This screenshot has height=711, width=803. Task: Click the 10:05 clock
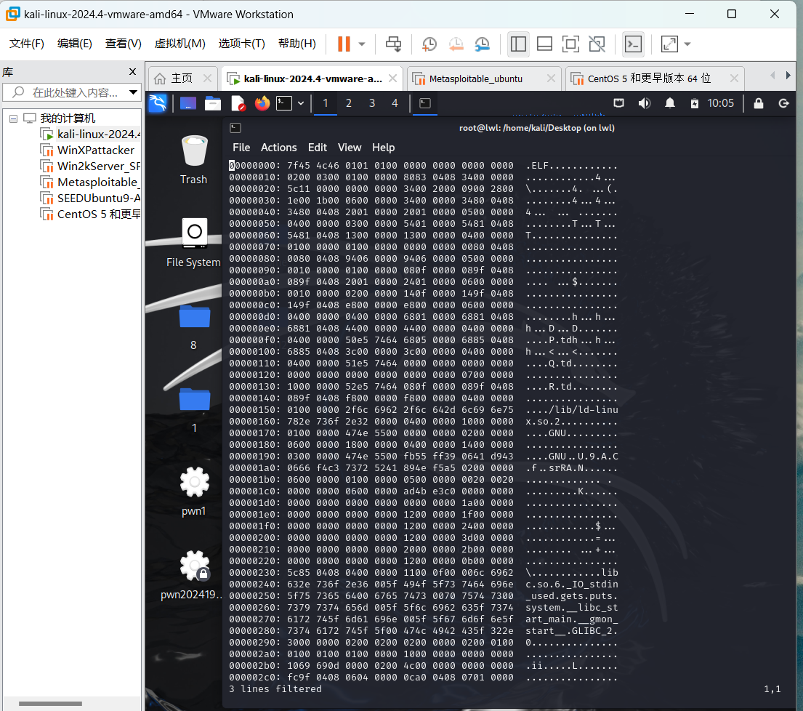coord(721,103)
